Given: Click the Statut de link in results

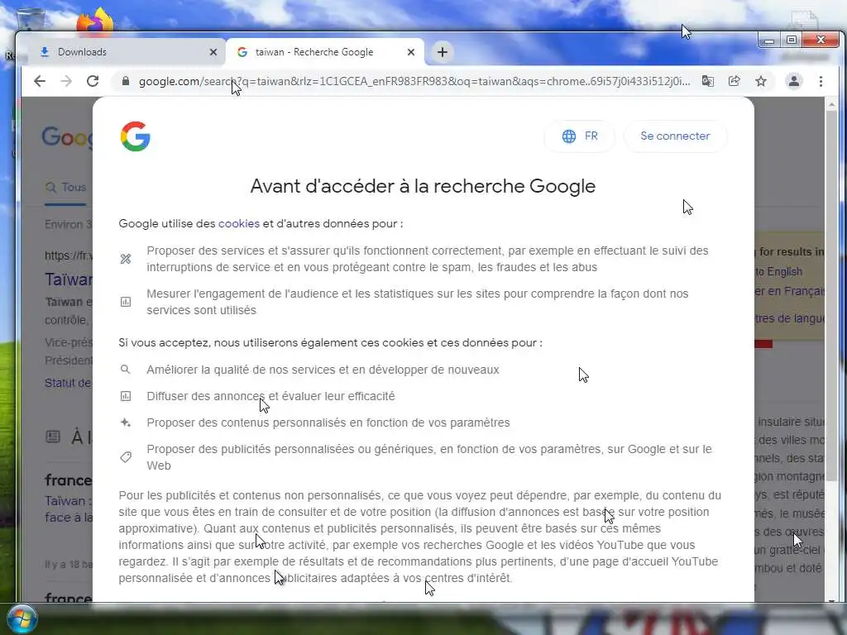Looking at the screenshot, I should click(x=68, y=383).
